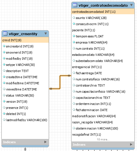Select the crmid INT(19) primary key row
The height and width of the screenshot is (151, 137).
pyautogui.click(x=25, y=40)
